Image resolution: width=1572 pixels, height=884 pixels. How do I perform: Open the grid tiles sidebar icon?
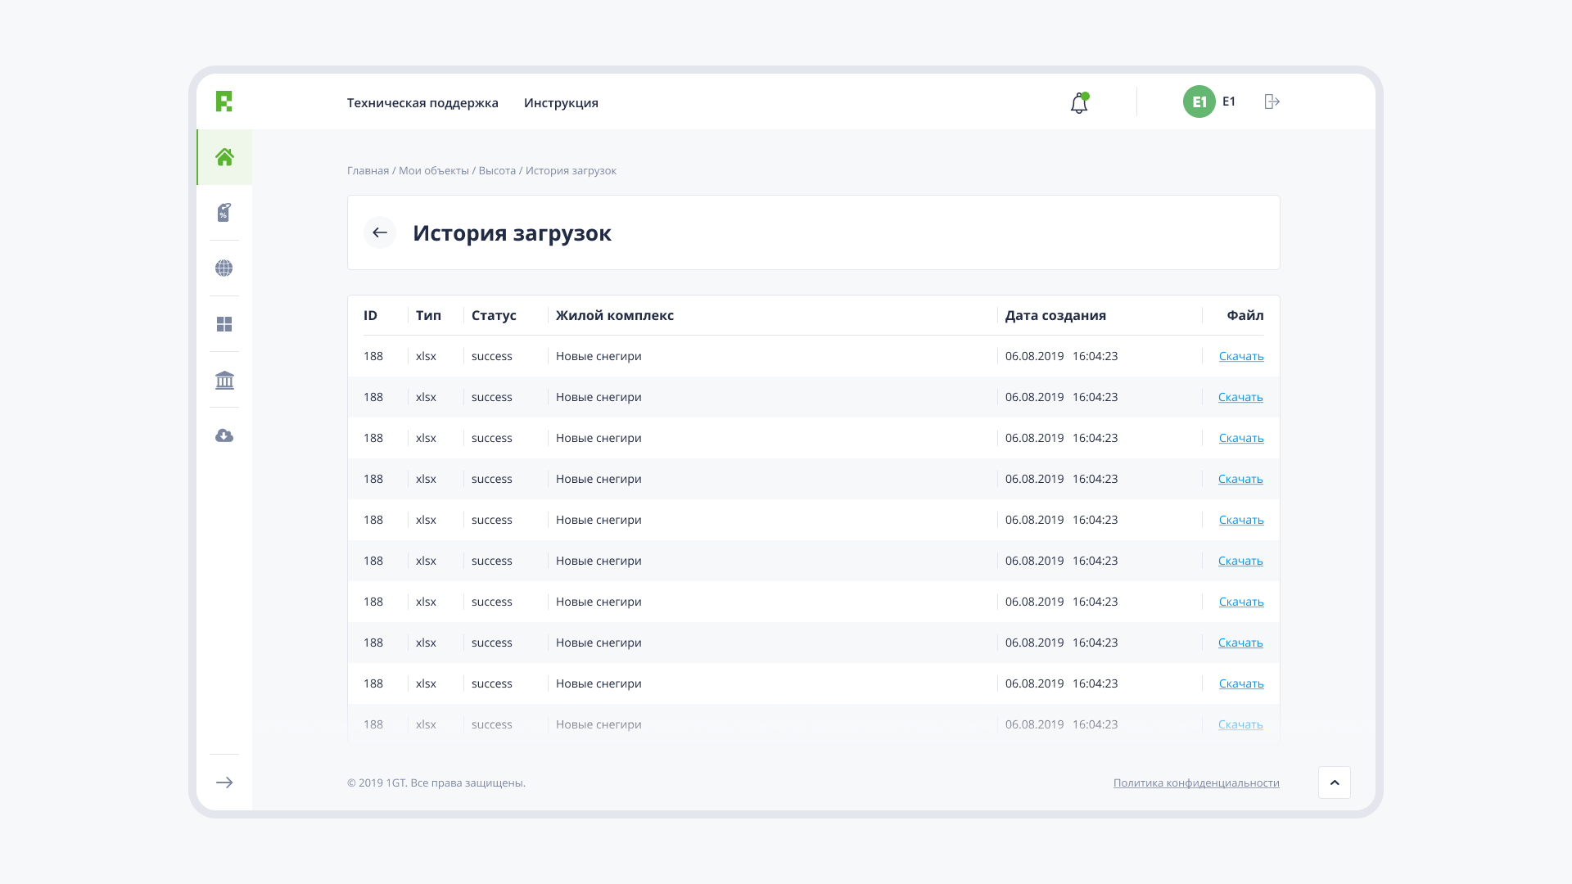(x=224, y=324)
